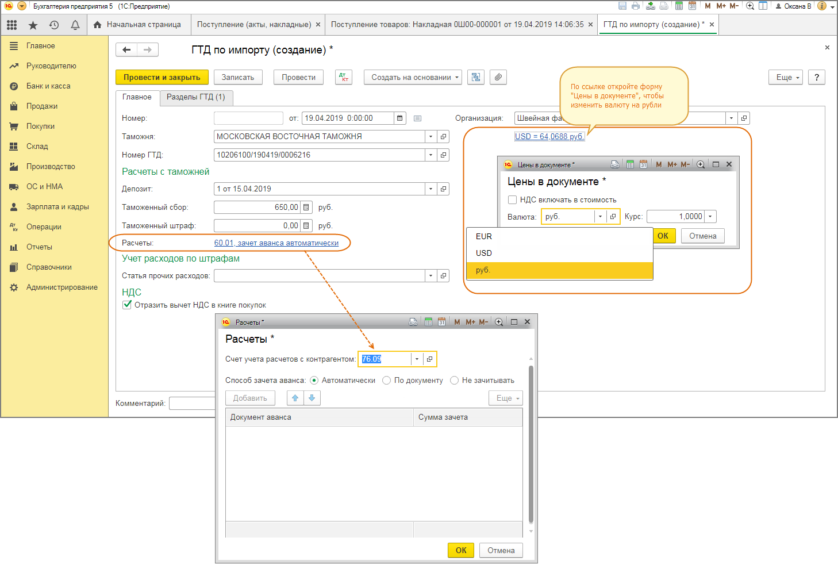Expand the Таможня dropdown list
This screenshot has width=838, height=564.
tap(430, 136)
